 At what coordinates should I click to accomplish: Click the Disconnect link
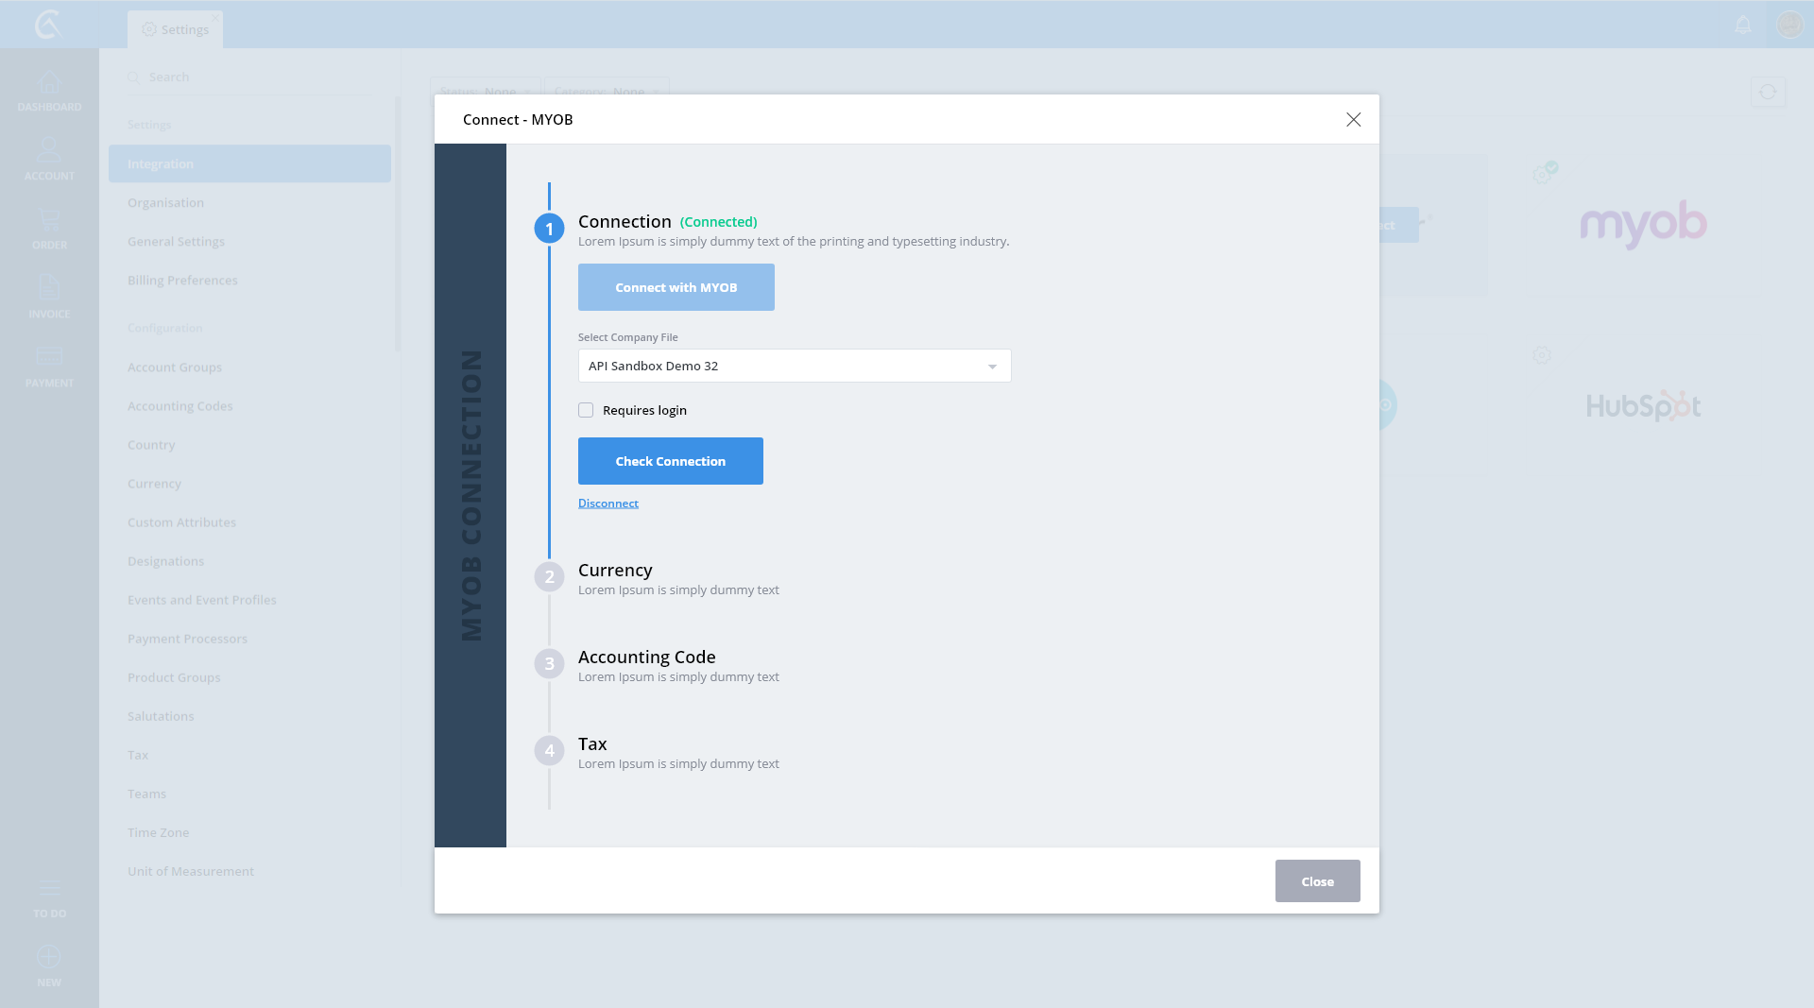(x=608, y=504)
